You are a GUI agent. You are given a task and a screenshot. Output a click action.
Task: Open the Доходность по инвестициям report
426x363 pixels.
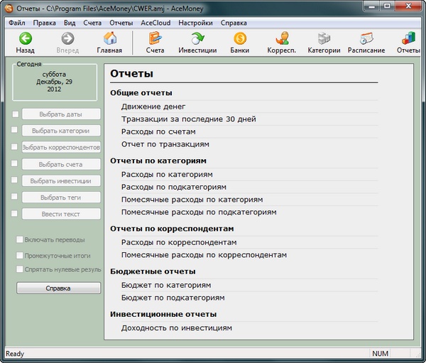(x=176, y=327)
